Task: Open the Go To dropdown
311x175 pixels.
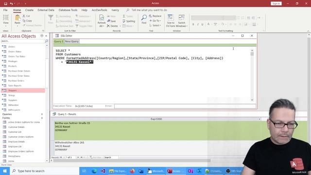Action: (x=155, y=20)
